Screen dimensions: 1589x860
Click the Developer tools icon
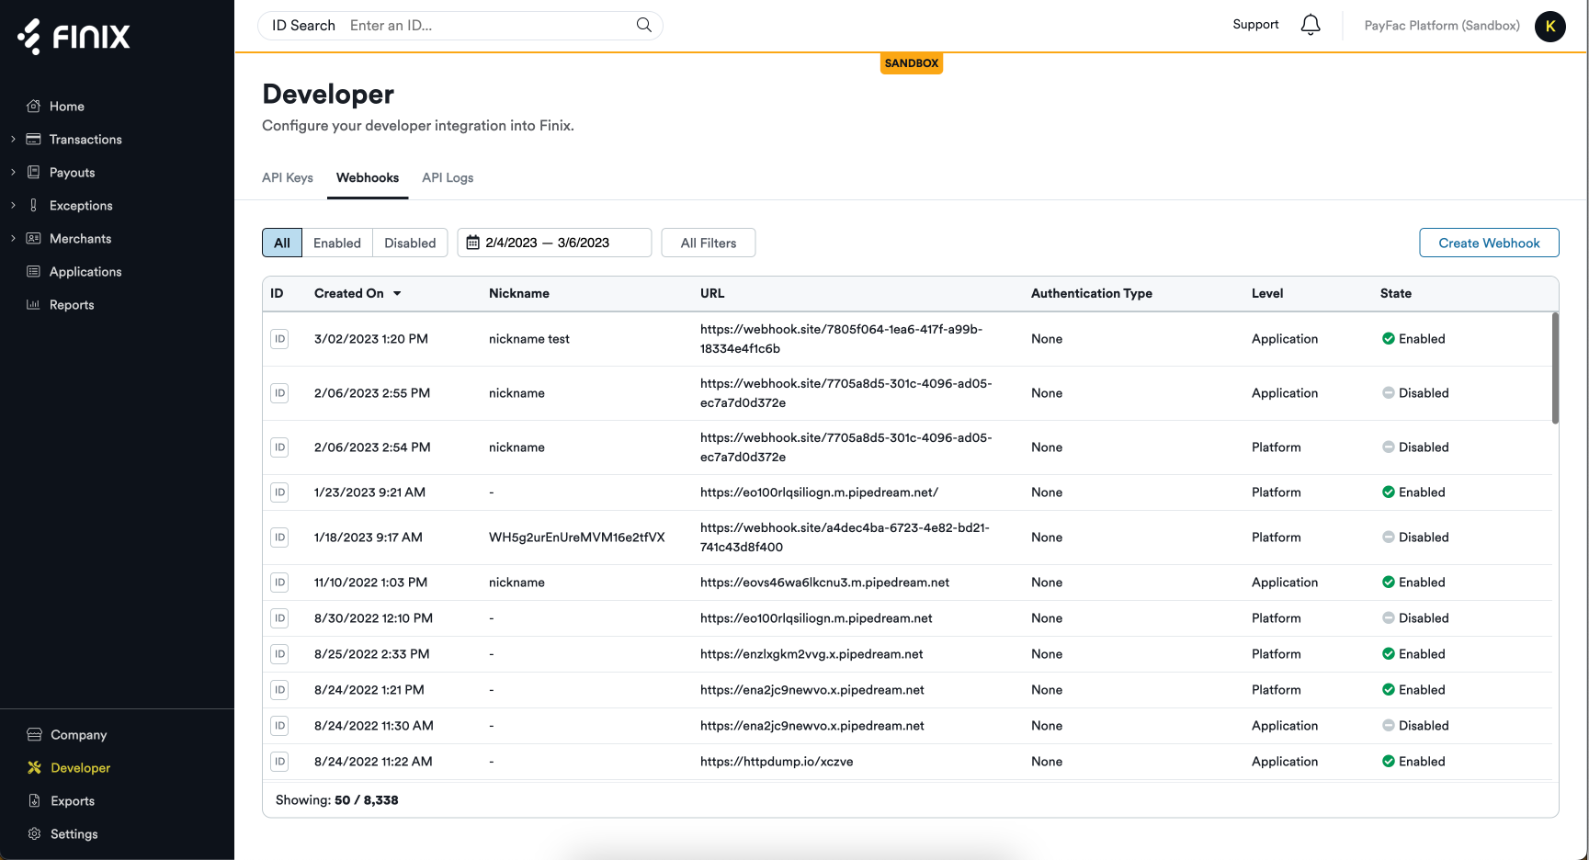pyautogui.click(x=35, y=767)
